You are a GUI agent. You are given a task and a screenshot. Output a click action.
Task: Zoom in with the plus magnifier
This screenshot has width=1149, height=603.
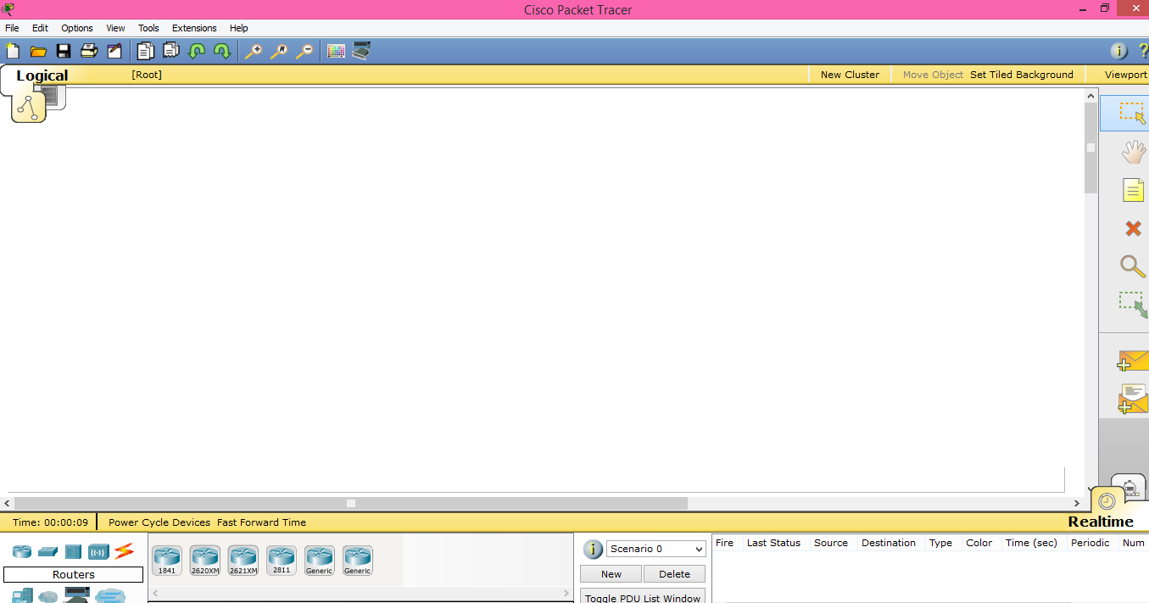click(253, 51)
